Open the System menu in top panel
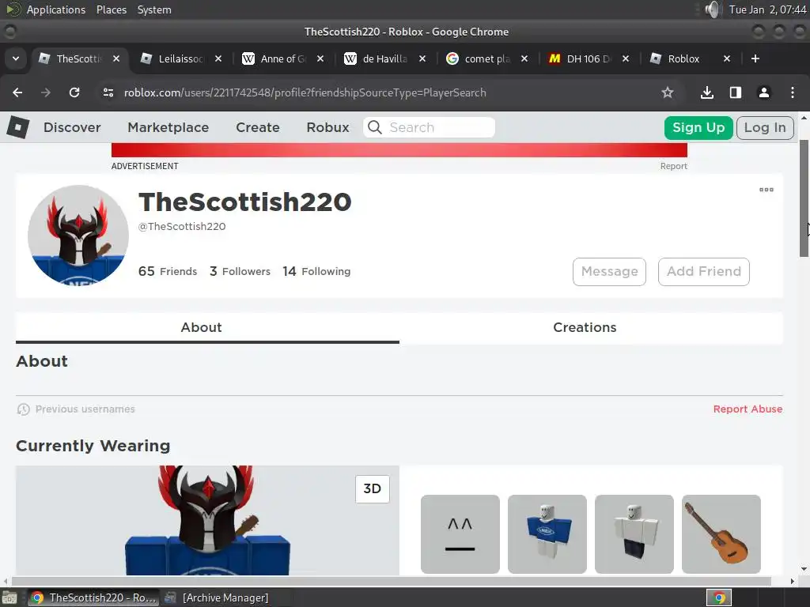This screenshot has width=810, height=607. point(154,9)
